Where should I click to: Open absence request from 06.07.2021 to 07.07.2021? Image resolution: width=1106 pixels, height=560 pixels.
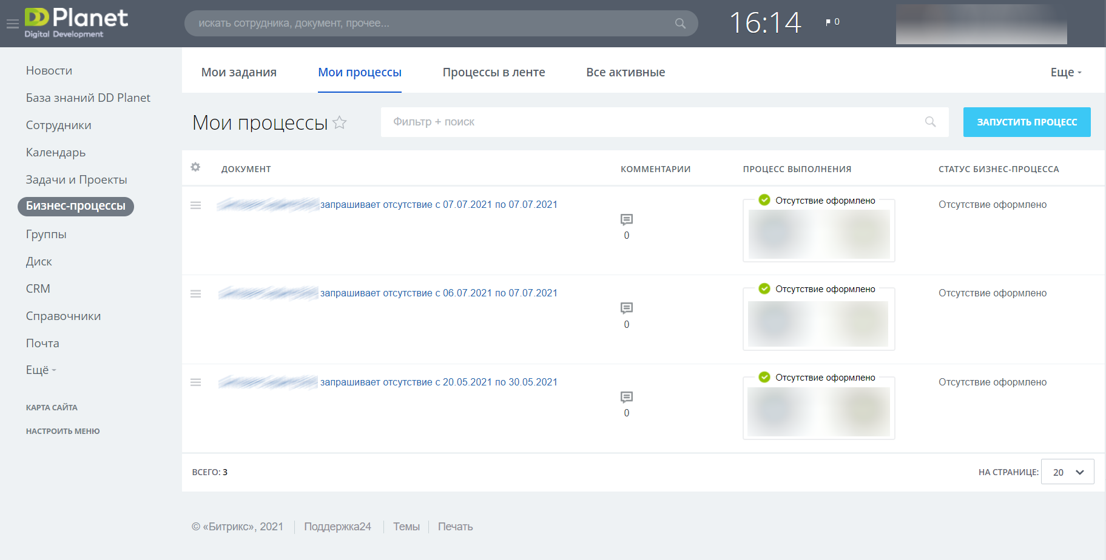[439, 293]
